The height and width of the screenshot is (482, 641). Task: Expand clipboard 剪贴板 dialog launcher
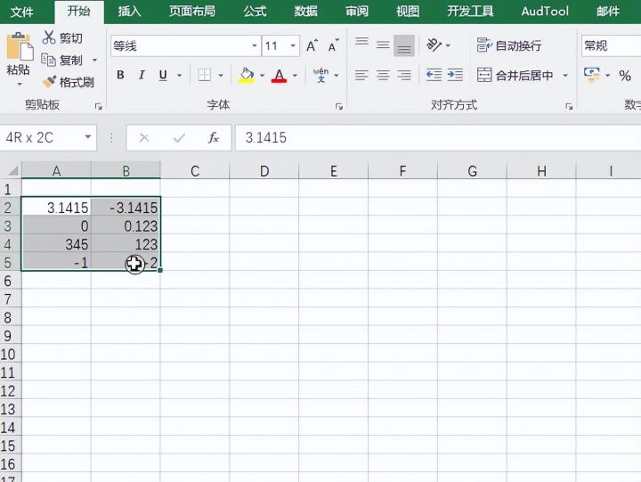coord(99,106)
